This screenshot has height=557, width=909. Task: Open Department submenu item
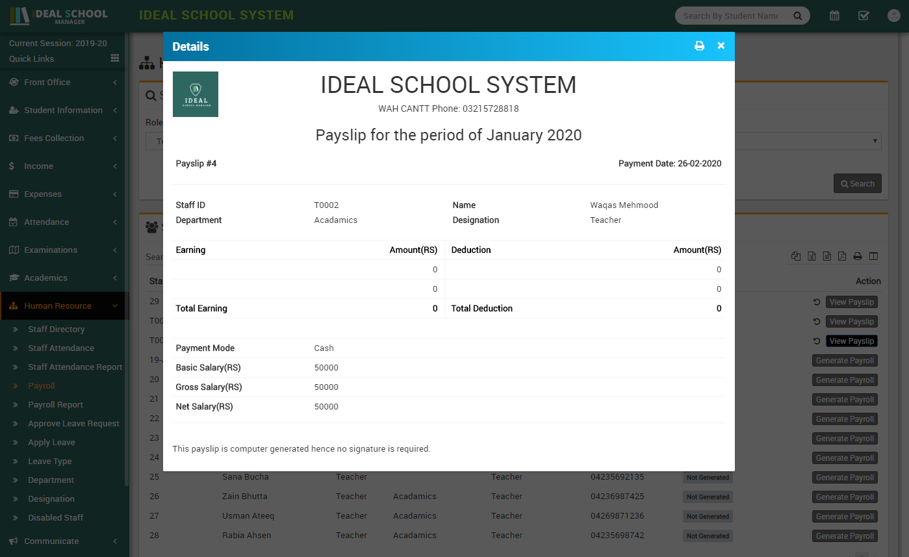[x=51, y=480]
